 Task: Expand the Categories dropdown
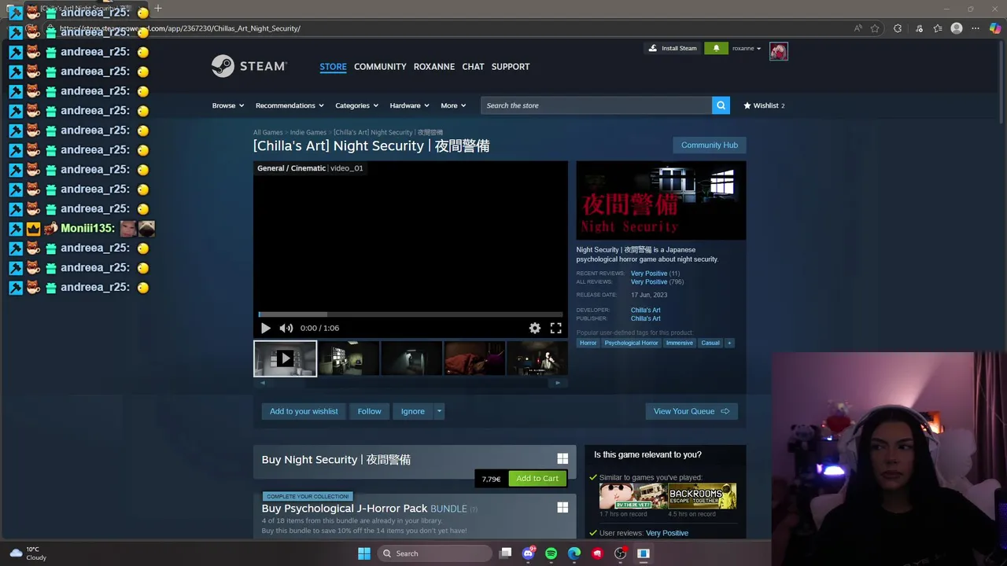tap(356, 105)
